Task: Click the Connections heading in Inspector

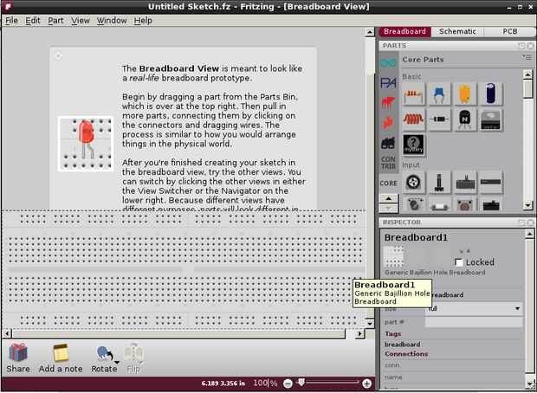Action: 406,354
